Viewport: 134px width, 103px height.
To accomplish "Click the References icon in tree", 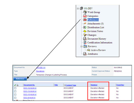I will tap(85, 20).
